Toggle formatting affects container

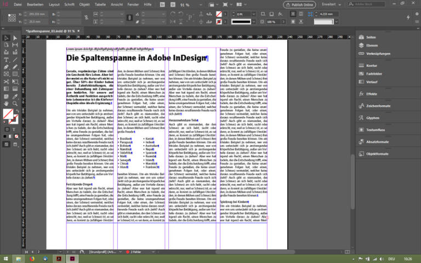7,129
